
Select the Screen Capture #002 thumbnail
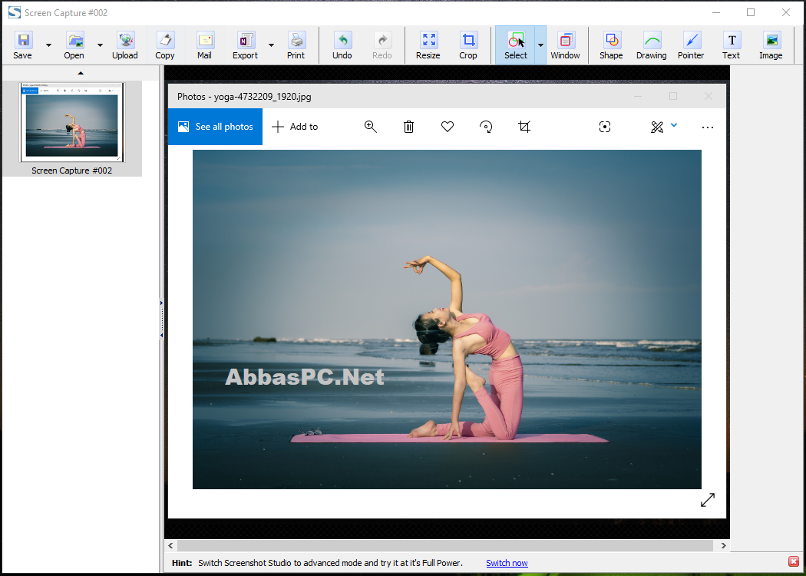[72, 122]
